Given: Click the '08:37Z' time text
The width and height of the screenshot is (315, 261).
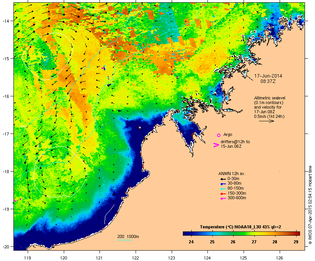Looking at the screenshot, I should [268, 81].
